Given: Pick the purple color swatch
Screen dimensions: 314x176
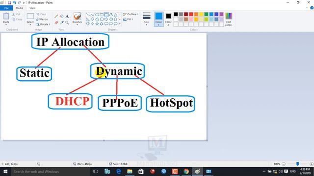Looking at the screenshot, I should click(221, 14).
